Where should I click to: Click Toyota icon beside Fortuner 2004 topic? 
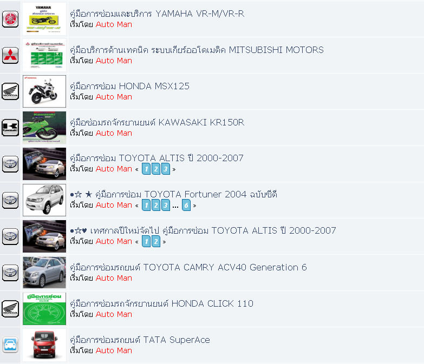(10, 200)
